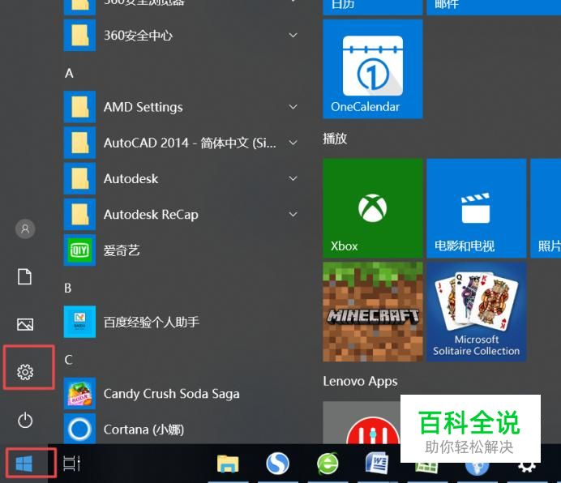Click the 百度经验个人助手 app icon
Viewport: 561px width, 483px height.
(79, 322)
